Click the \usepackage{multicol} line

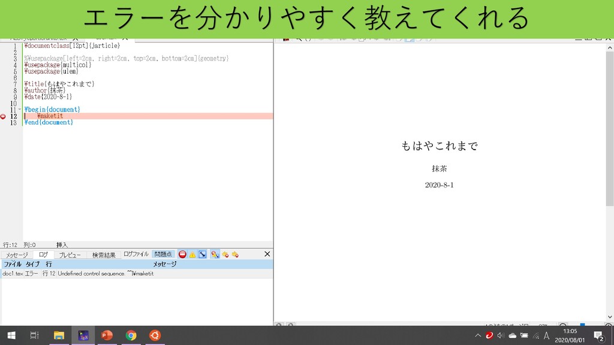58,65
